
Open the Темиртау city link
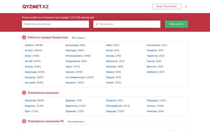click(152, 50)
